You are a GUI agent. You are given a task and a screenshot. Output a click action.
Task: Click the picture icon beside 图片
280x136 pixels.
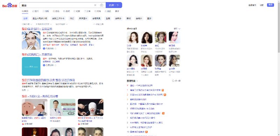[x=33, y=11]
